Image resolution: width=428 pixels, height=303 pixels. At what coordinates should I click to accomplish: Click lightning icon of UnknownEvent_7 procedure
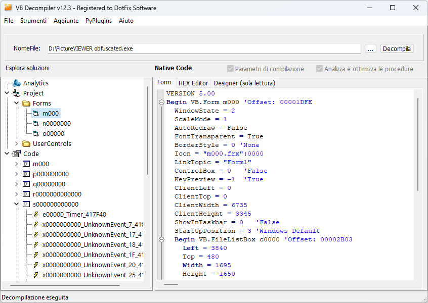click(36, 225)
